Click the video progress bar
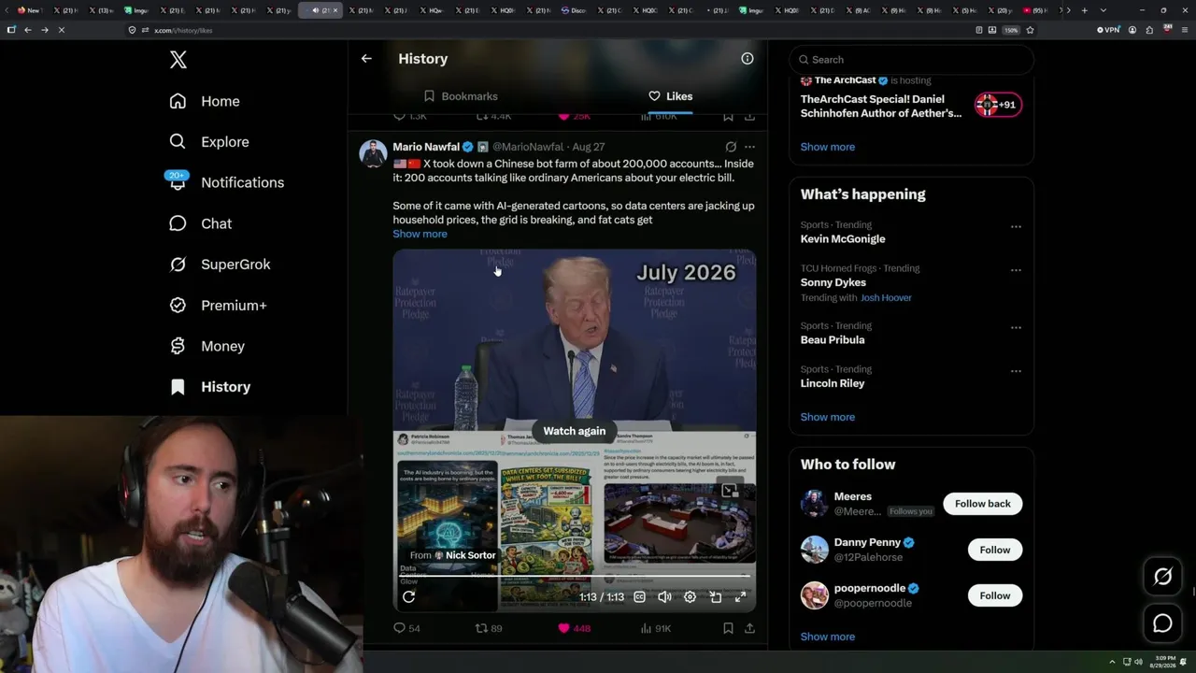This screenshot has width=1196, height=673. [x=575, y=576]
